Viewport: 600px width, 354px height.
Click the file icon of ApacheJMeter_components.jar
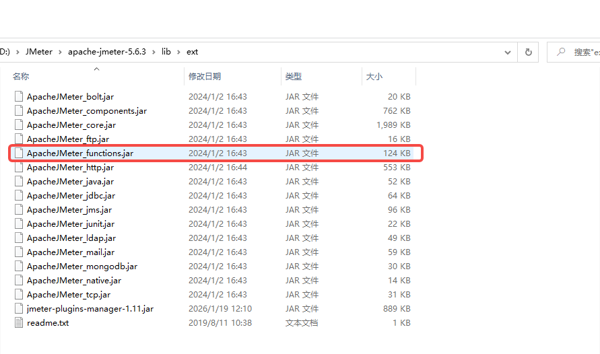click(19, 110)
